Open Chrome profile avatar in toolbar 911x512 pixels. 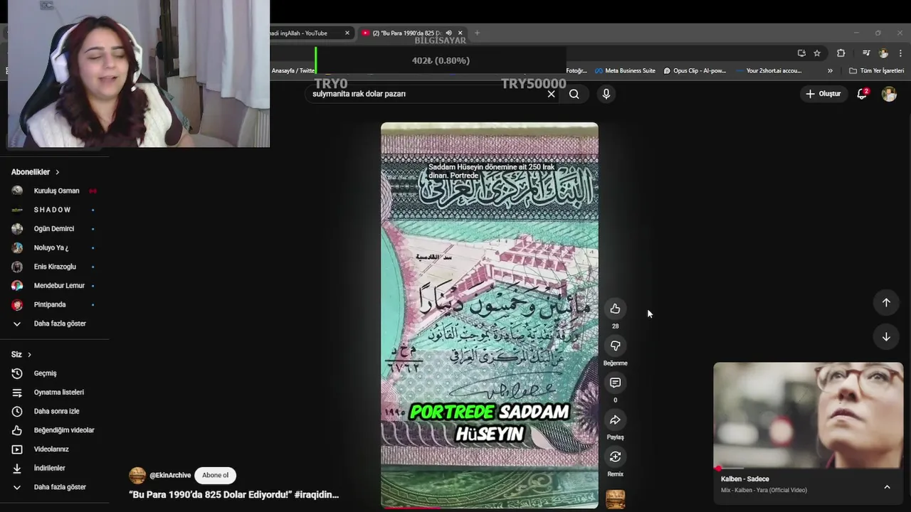(883, 53)
